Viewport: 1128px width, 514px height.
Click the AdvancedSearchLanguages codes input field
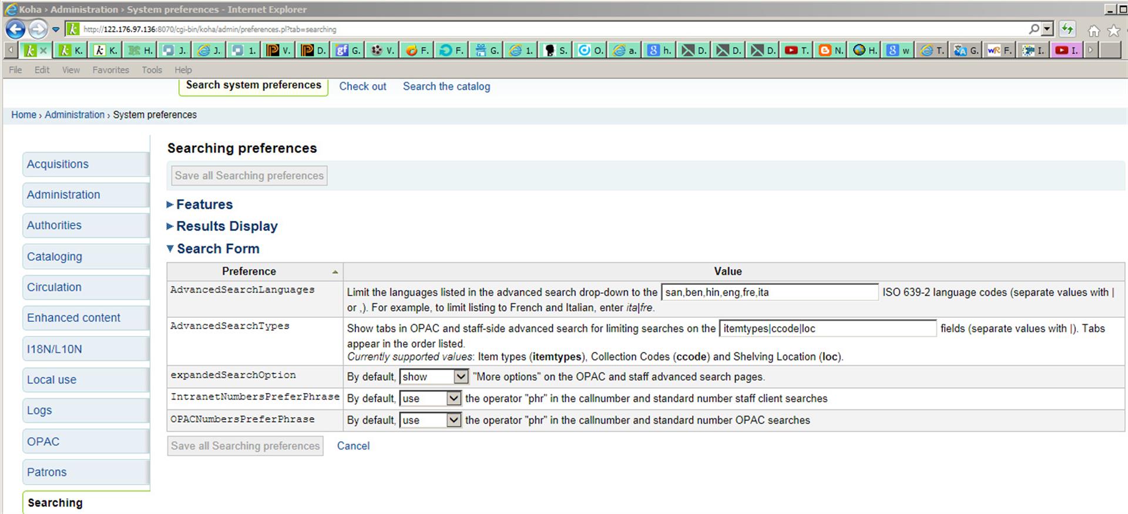[770, 292]
